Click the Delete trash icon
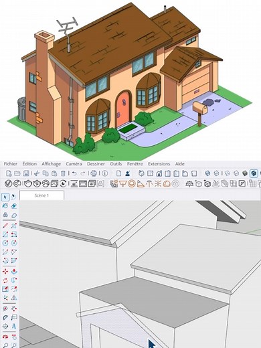Viewport: 261px width, 348px height. click(63, 173)
